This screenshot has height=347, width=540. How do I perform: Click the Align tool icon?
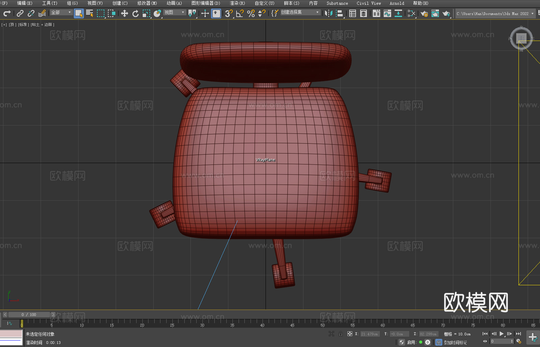pos(340,13)
